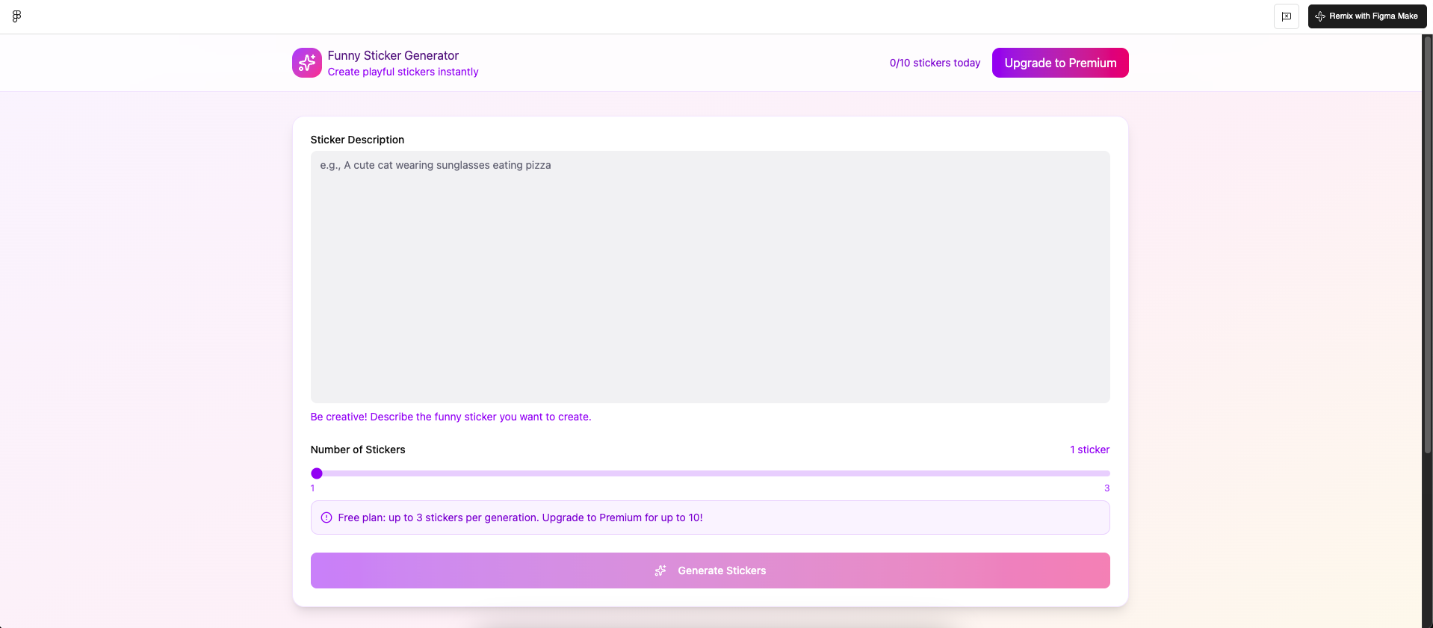Click the sticker count slider handle

(317, 473)
